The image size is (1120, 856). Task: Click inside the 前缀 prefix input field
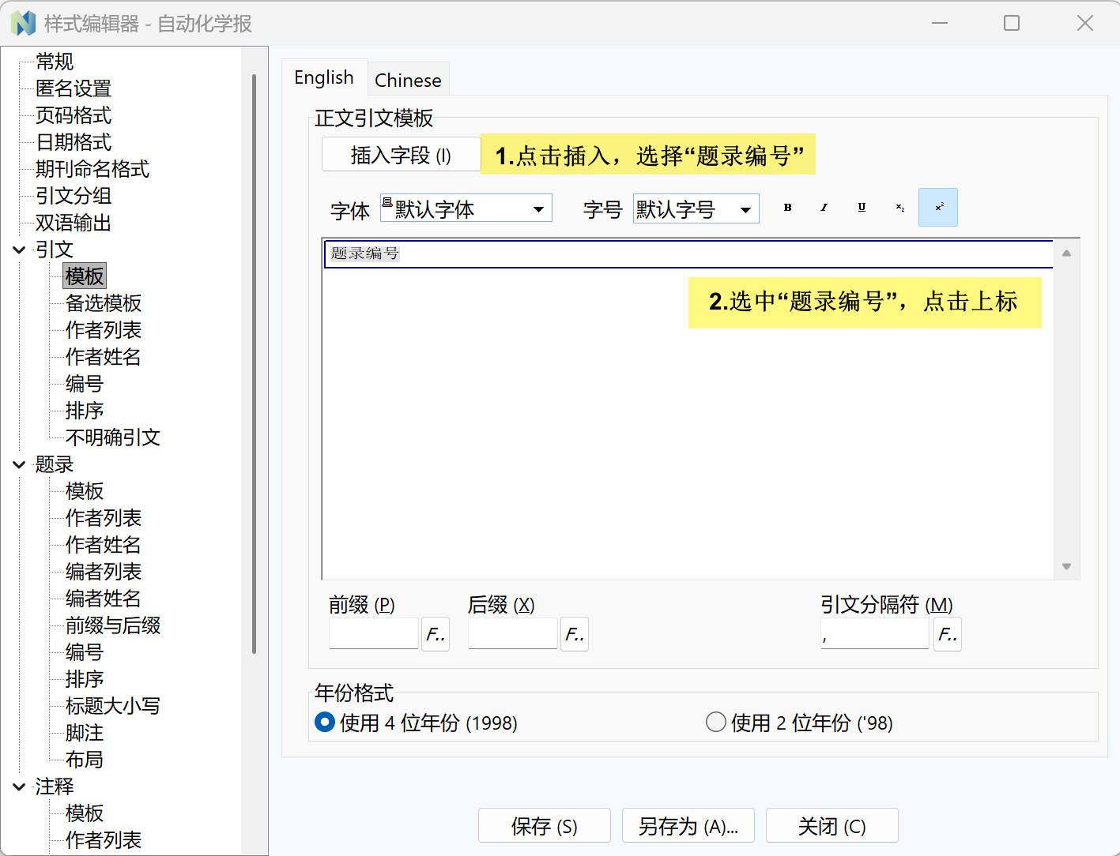[372, 633]
